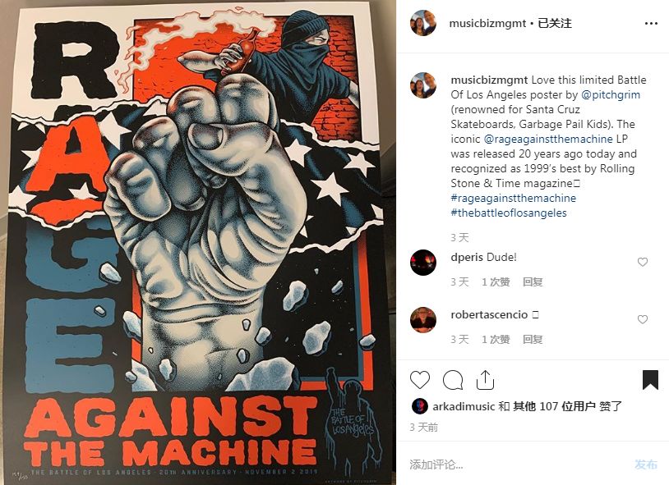Open @rageagainstthemachine mention link
Image resolution: width=669 pixels, height=485 pixels.
(x=548, y=139)
